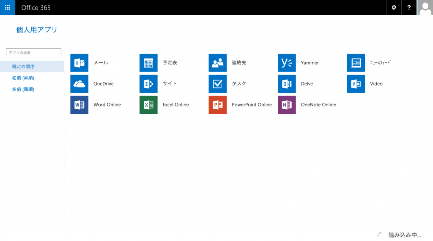
Task: Click the OneDrive text label
Action: (104, 84)
